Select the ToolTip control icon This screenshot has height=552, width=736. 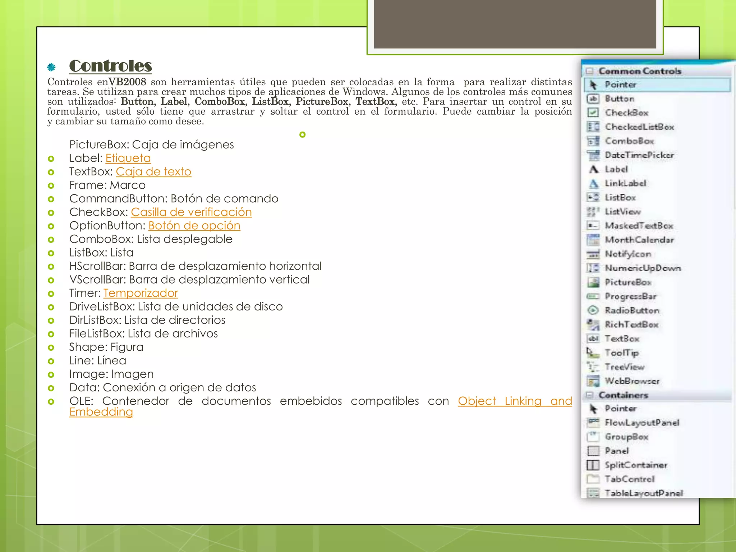click(x=593, y=353)
